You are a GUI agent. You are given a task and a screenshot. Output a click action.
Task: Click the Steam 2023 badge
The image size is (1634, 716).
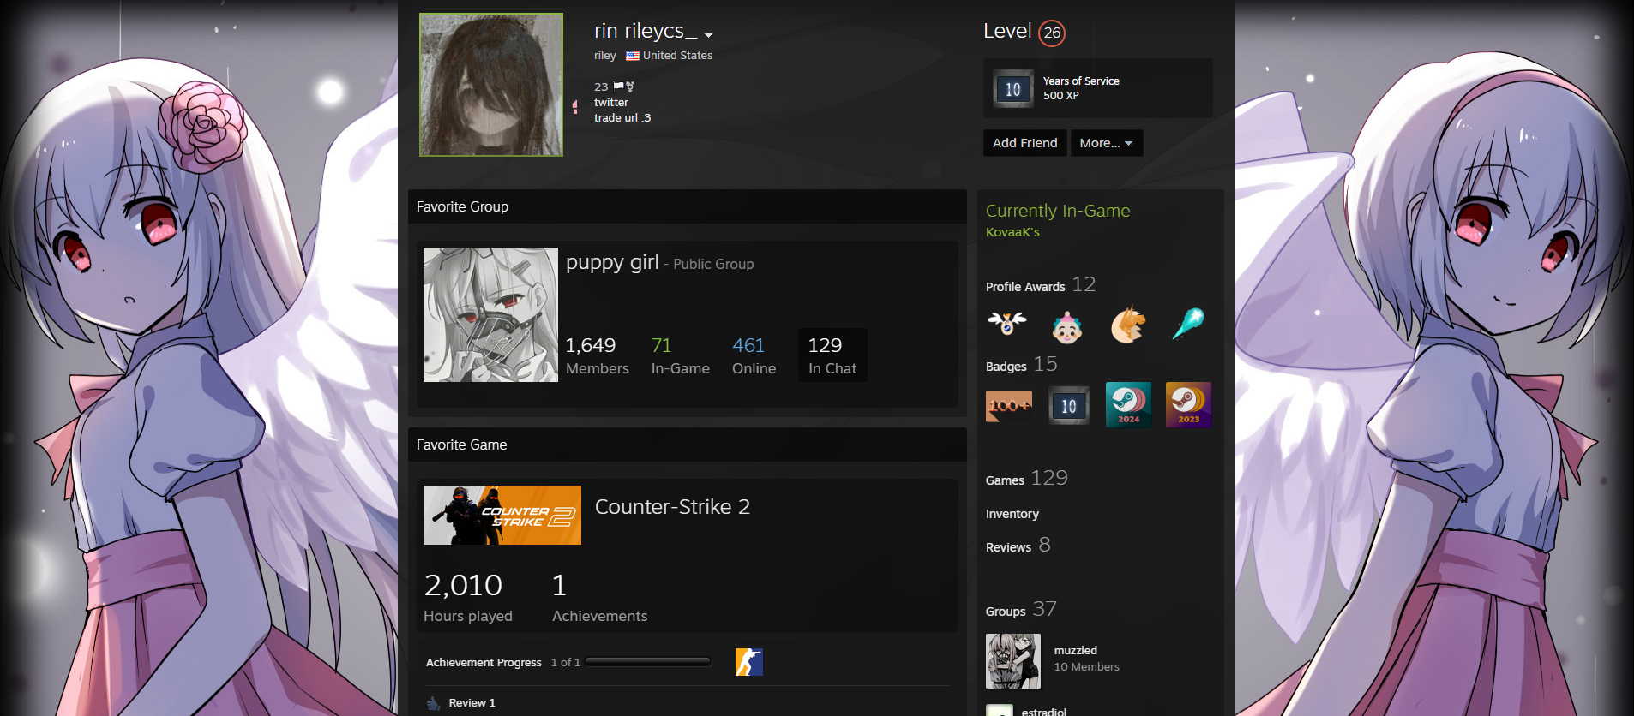pos(1188,404)
